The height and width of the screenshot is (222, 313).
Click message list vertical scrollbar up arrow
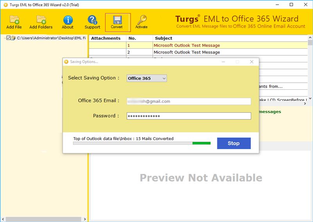point(310,37)
